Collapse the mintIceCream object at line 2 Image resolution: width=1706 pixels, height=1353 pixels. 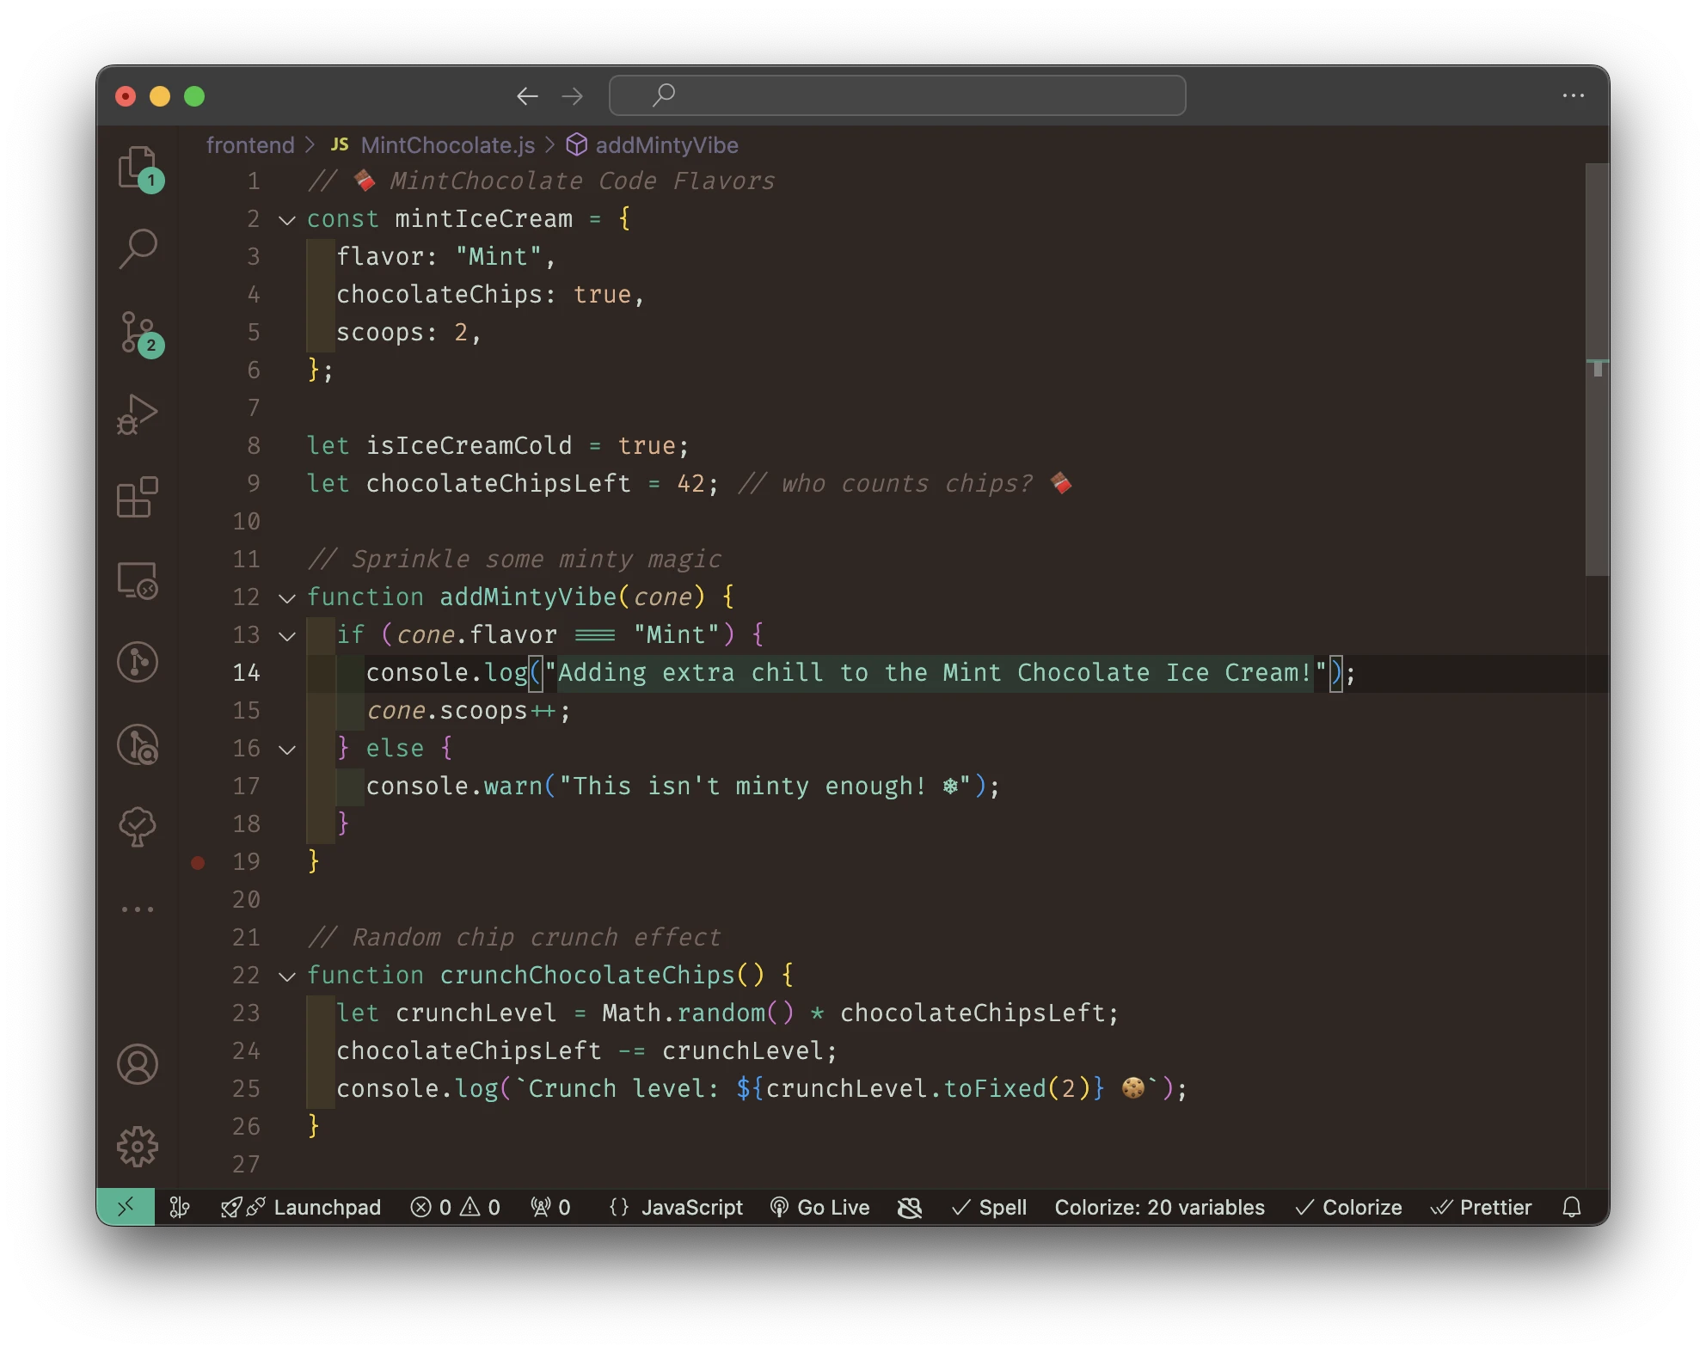coord(287,220)
